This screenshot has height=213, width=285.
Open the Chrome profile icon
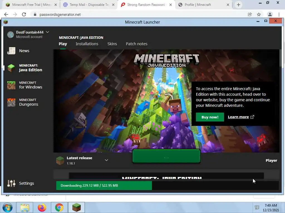(270, 14)
